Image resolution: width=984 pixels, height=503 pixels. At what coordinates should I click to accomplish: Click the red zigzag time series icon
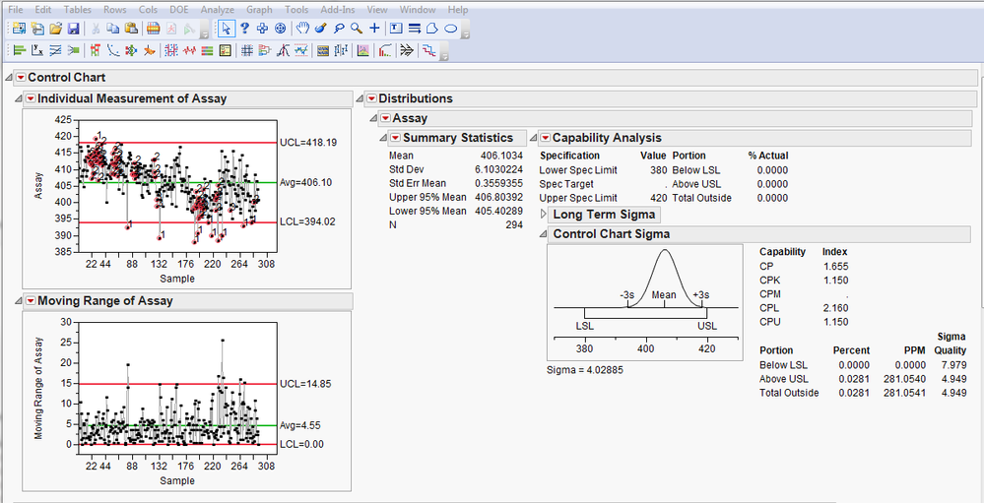click(189, 51)
